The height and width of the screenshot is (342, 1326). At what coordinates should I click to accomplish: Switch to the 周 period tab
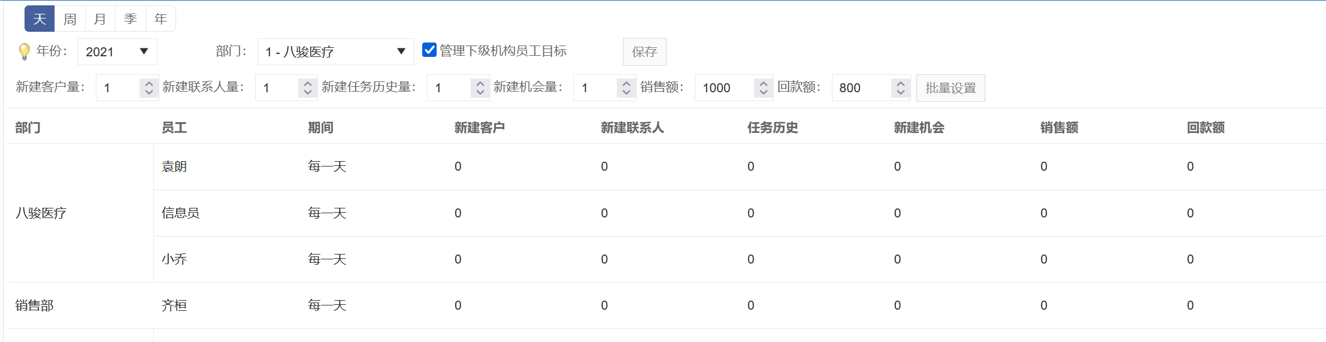(70, 19)
